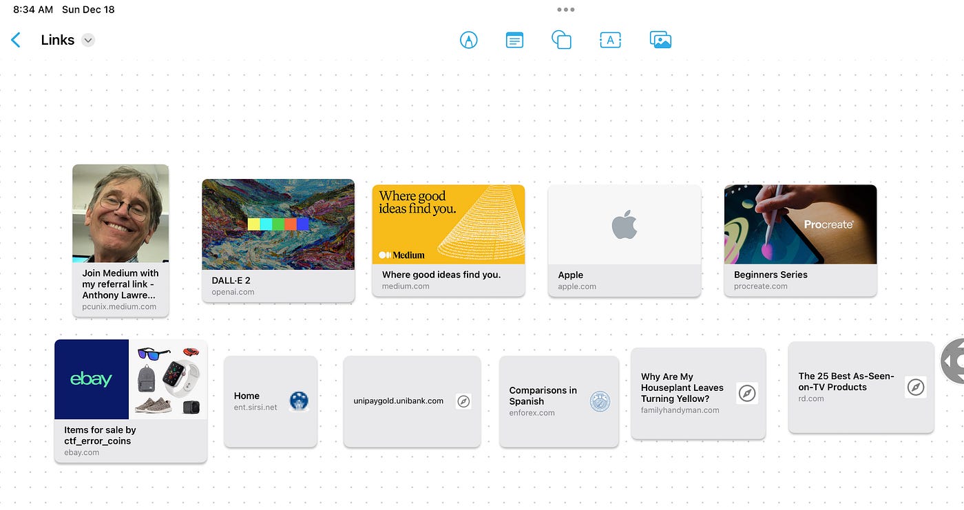The width and height of the screenshot is (964, 510).
Task: Select the ebay.com domain text
Action: [81, 452]
